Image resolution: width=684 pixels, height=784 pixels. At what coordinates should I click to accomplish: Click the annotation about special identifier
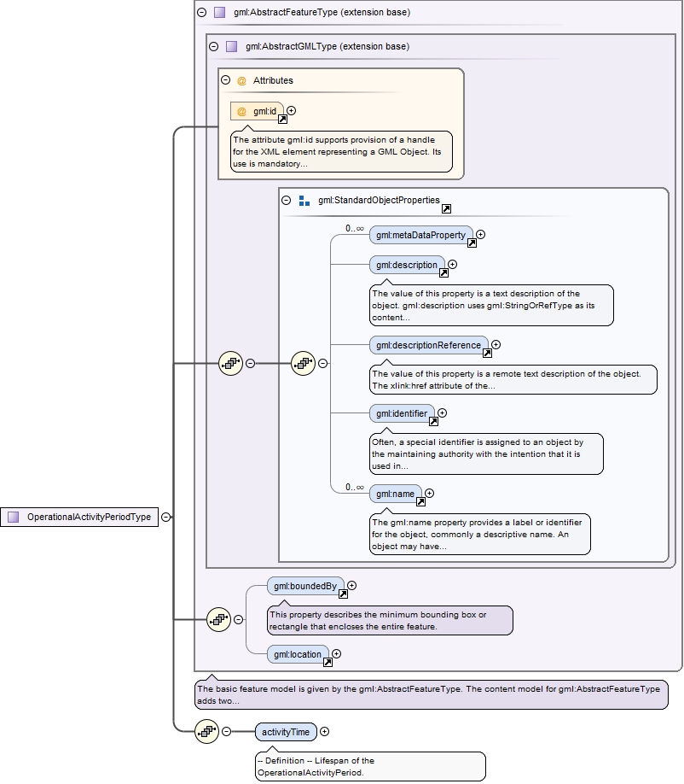(x=486, y=453)
